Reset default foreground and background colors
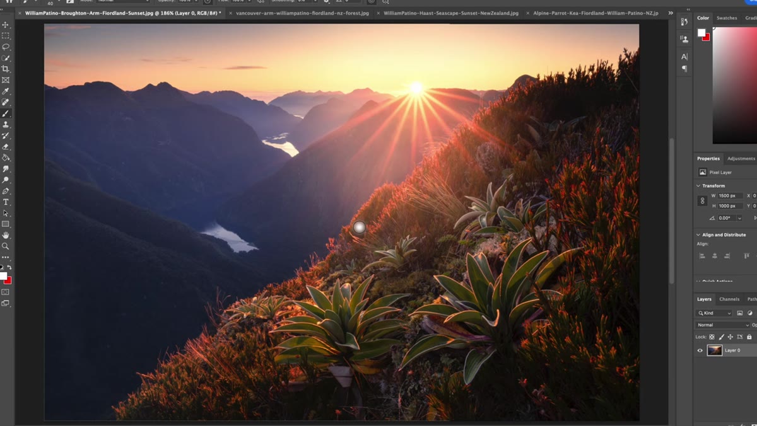This screenshot has height=426, width=757. 3,268
